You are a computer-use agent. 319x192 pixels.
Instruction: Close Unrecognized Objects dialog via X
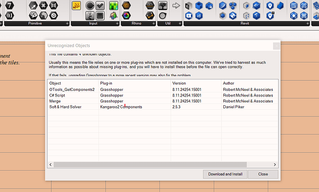(276, 46)
